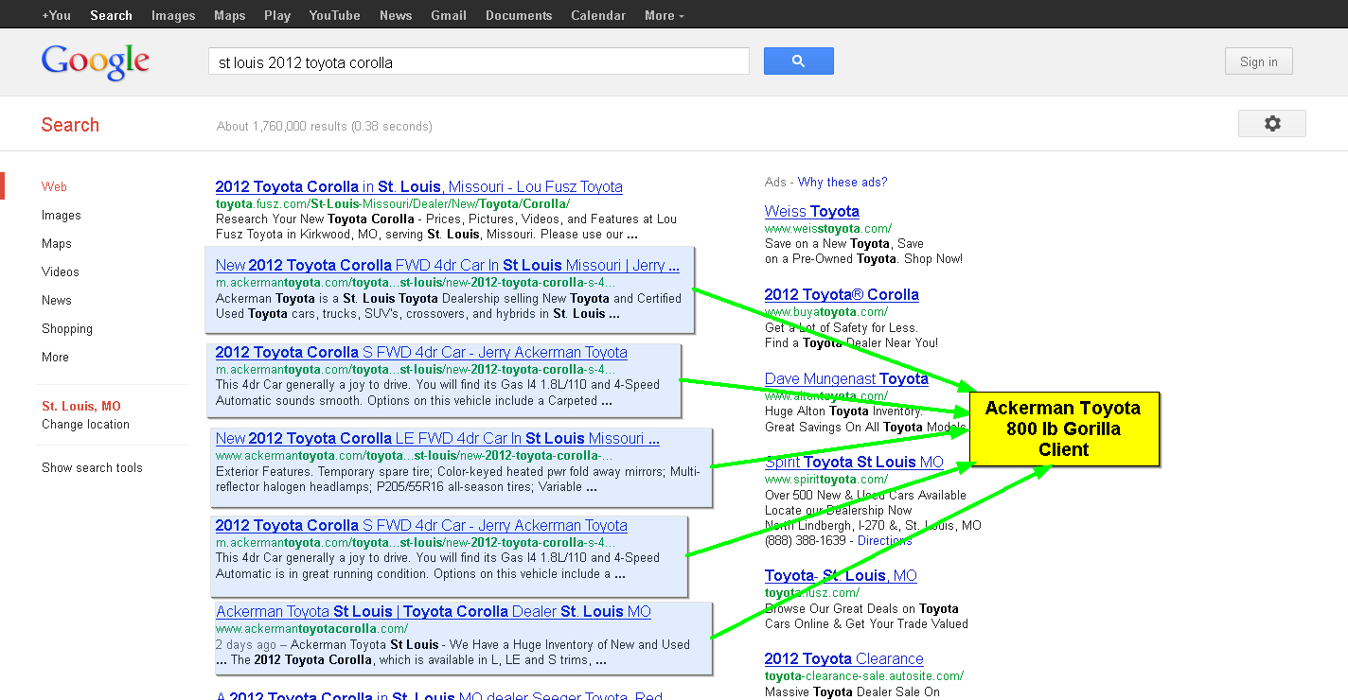The image size is (1348, 700).
Task: Click Why these ads? link
Action: pos(842,182)
